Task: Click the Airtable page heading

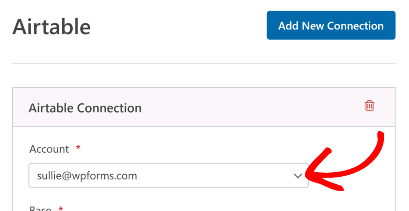Action: (x=52, y=27)
